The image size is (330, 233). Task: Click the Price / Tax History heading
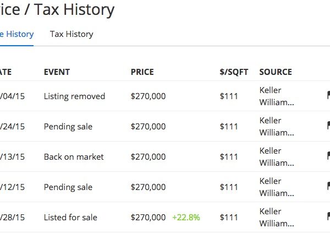pyautogui.click(x=57, y=9)
